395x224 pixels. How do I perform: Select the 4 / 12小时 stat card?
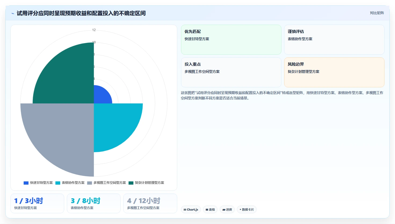point(150,203)
